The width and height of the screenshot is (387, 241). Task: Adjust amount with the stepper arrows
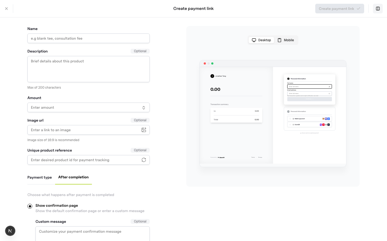[144, 108]
